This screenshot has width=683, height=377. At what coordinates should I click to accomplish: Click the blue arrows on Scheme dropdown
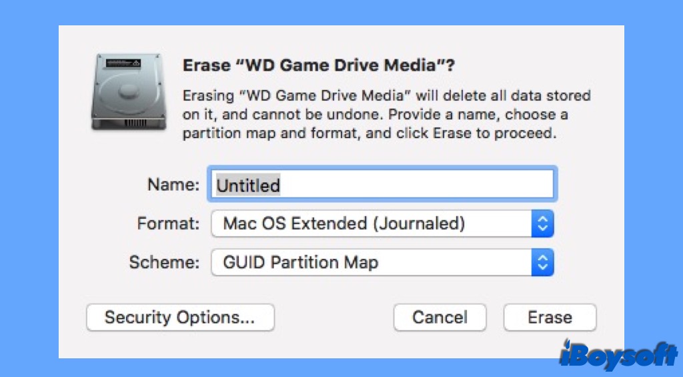tap(543, 262)
